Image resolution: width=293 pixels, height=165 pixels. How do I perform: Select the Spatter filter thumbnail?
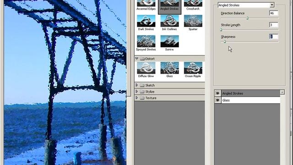tap(193, 21)
